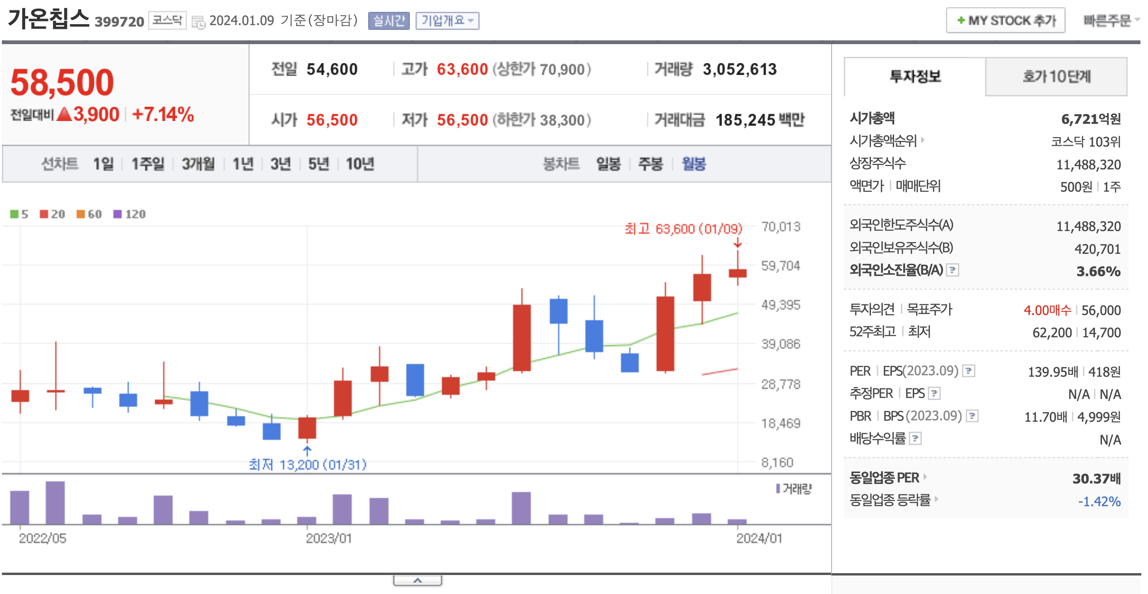Click the green plus on MY STOCK 추가
Image resolution: width=1148 pixels, height=594 pixels.
[x=961, y=20]
